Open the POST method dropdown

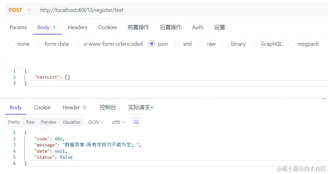point(20,10)
